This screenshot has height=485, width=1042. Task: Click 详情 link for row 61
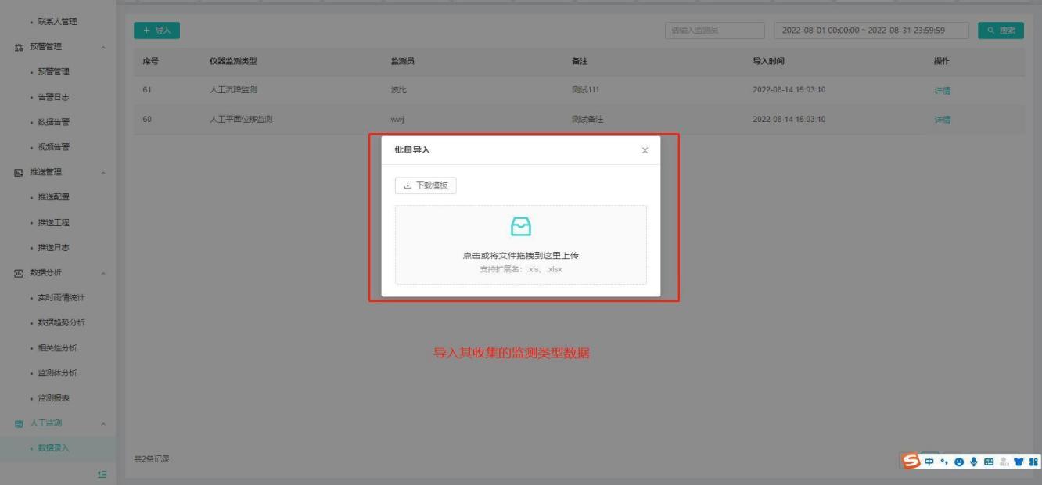pos(942,90)
